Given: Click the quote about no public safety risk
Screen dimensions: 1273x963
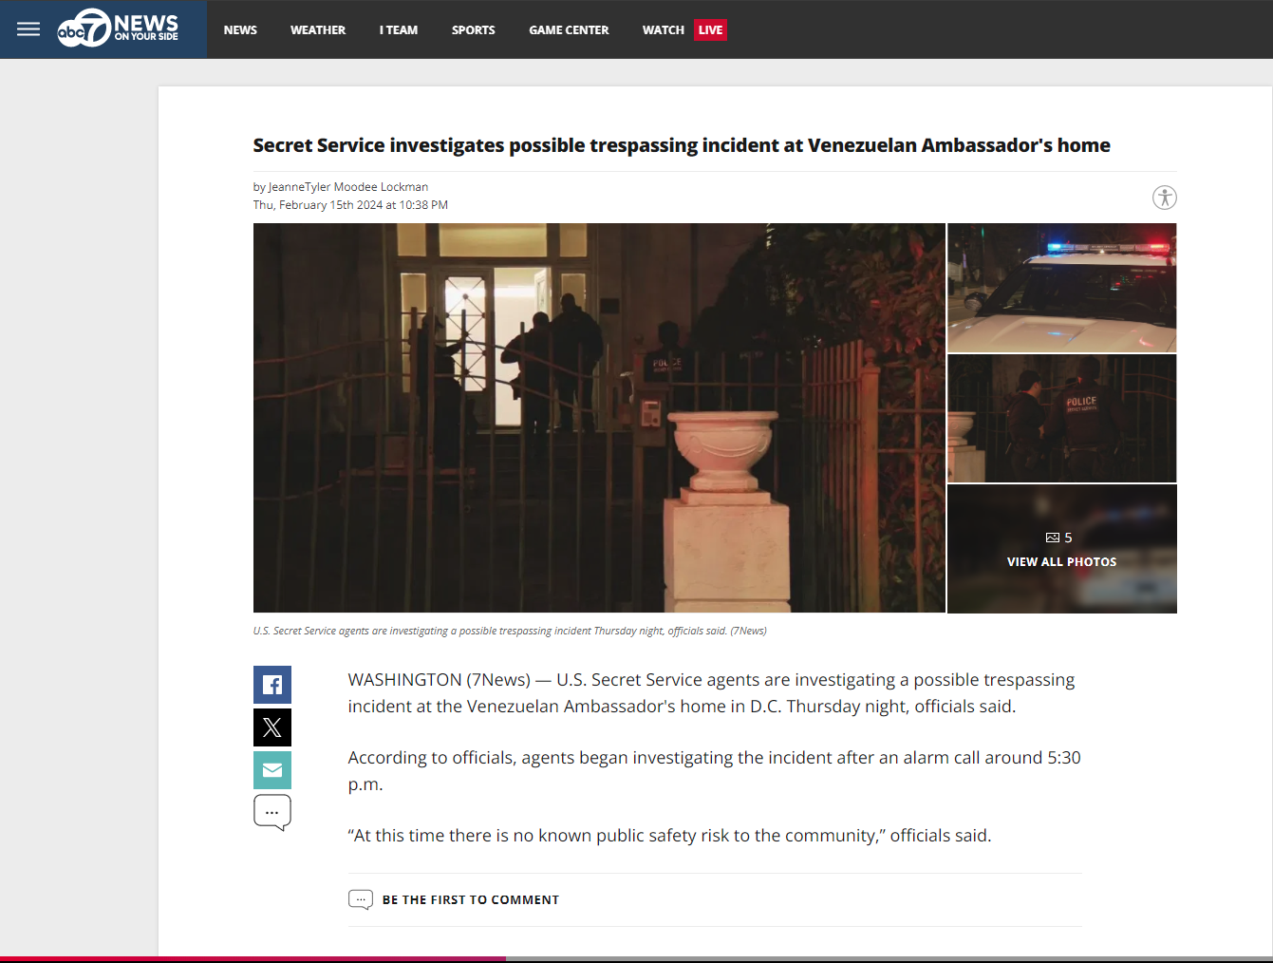Looking at the screenshot, I should [669, 836].
